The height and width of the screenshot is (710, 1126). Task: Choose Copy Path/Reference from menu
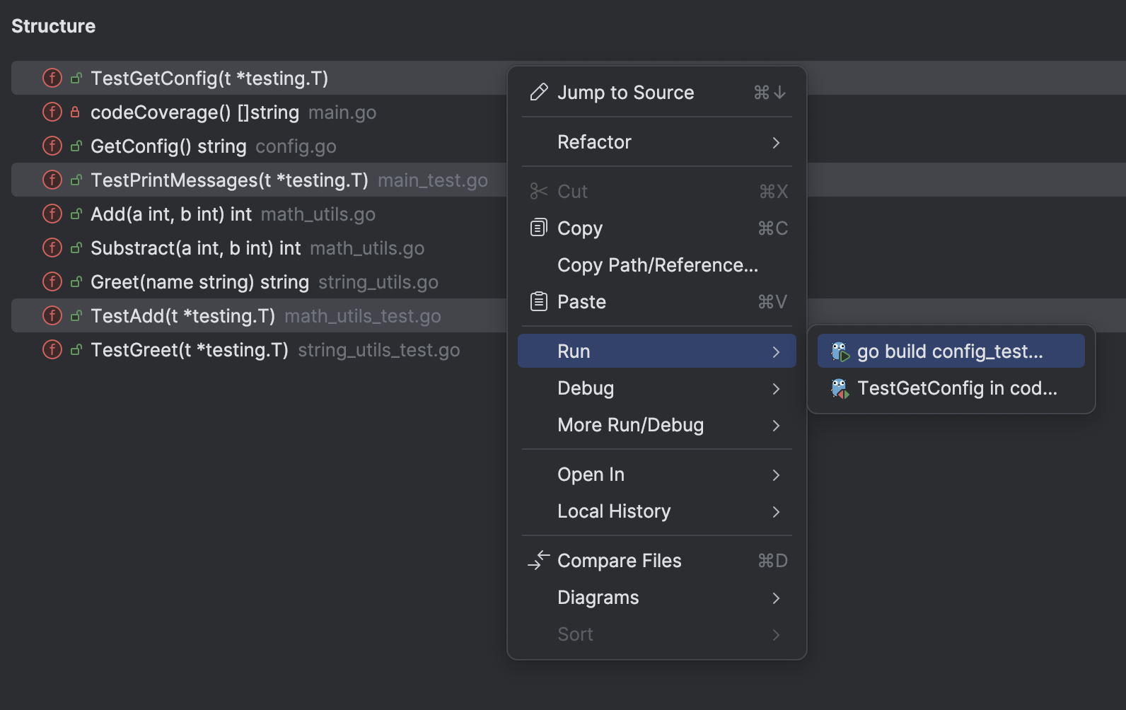657,265
